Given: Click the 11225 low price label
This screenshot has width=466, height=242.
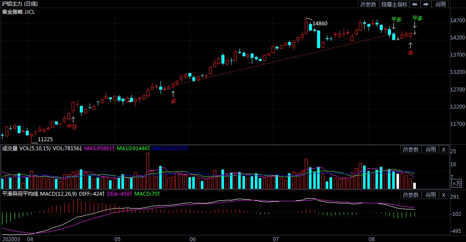Looking at the screenshot, I should (x=45, y=139).
